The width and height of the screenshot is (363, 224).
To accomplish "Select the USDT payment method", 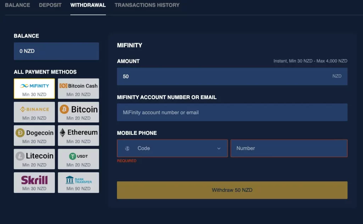I will coord(78,159).
